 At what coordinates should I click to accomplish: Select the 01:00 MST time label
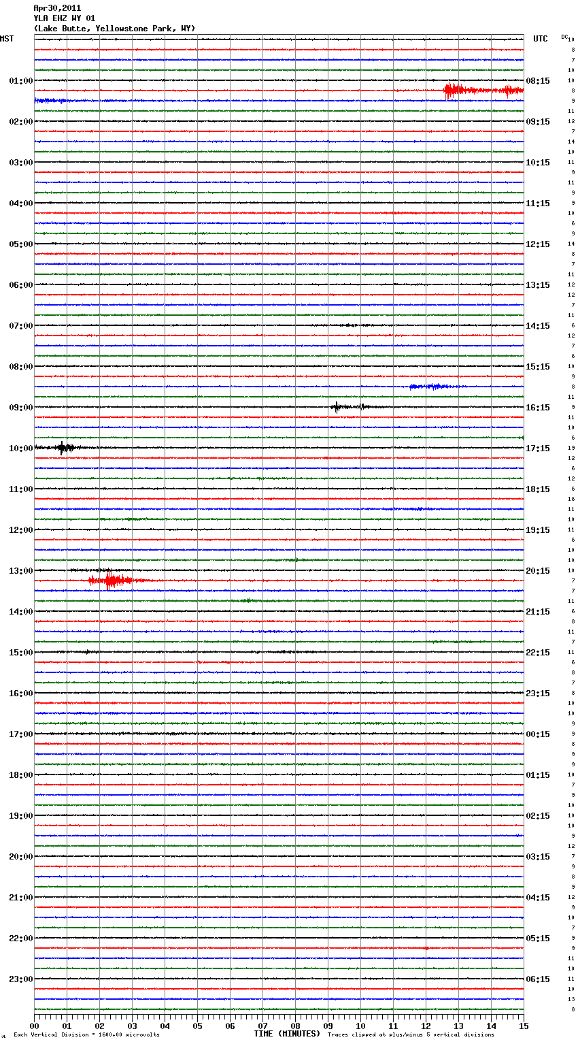click(21, 81)
